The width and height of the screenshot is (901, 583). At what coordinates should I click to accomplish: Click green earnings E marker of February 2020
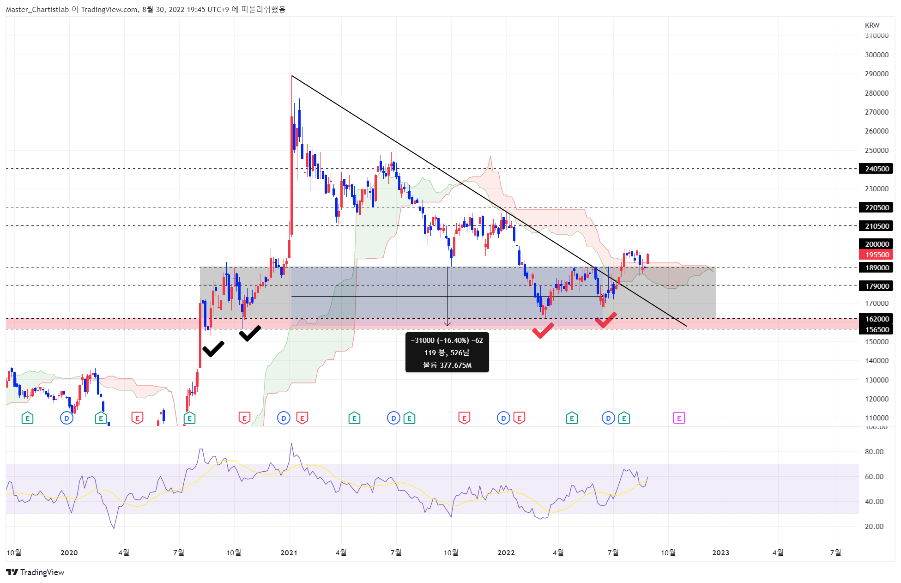(x=101, y=419)
